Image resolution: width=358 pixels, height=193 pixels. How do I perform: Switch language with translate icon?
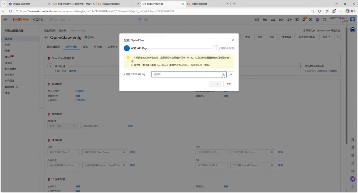[x=325, y=20]
